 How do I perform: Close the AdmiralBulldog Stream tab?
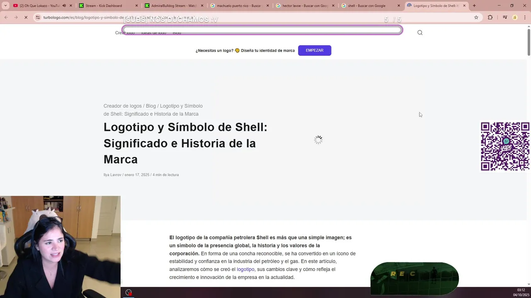(202, 6)
